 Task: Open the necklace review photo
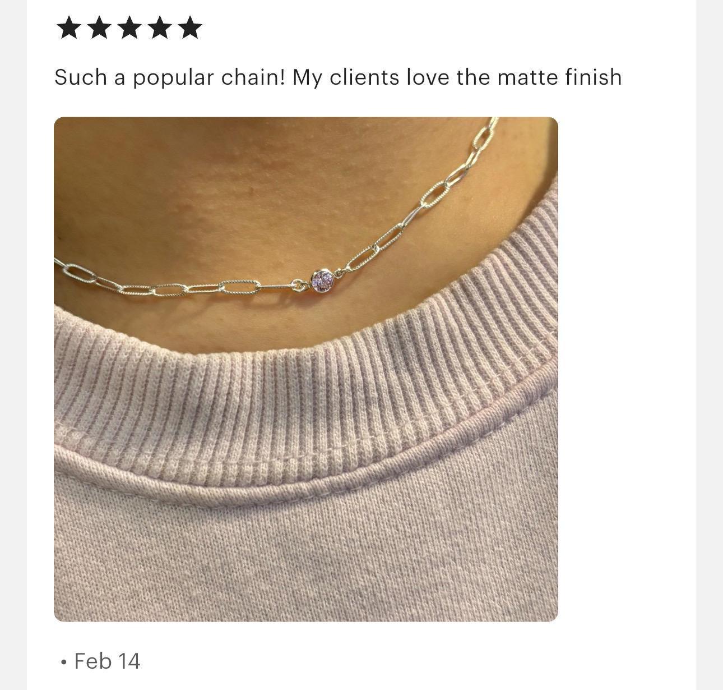(x=306, y=369)
